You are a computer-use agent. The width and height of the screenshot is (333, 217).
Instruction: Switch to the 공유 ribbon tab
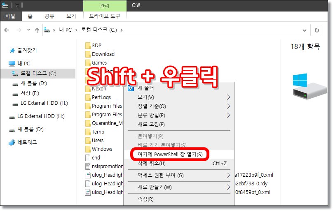[49, 16]
